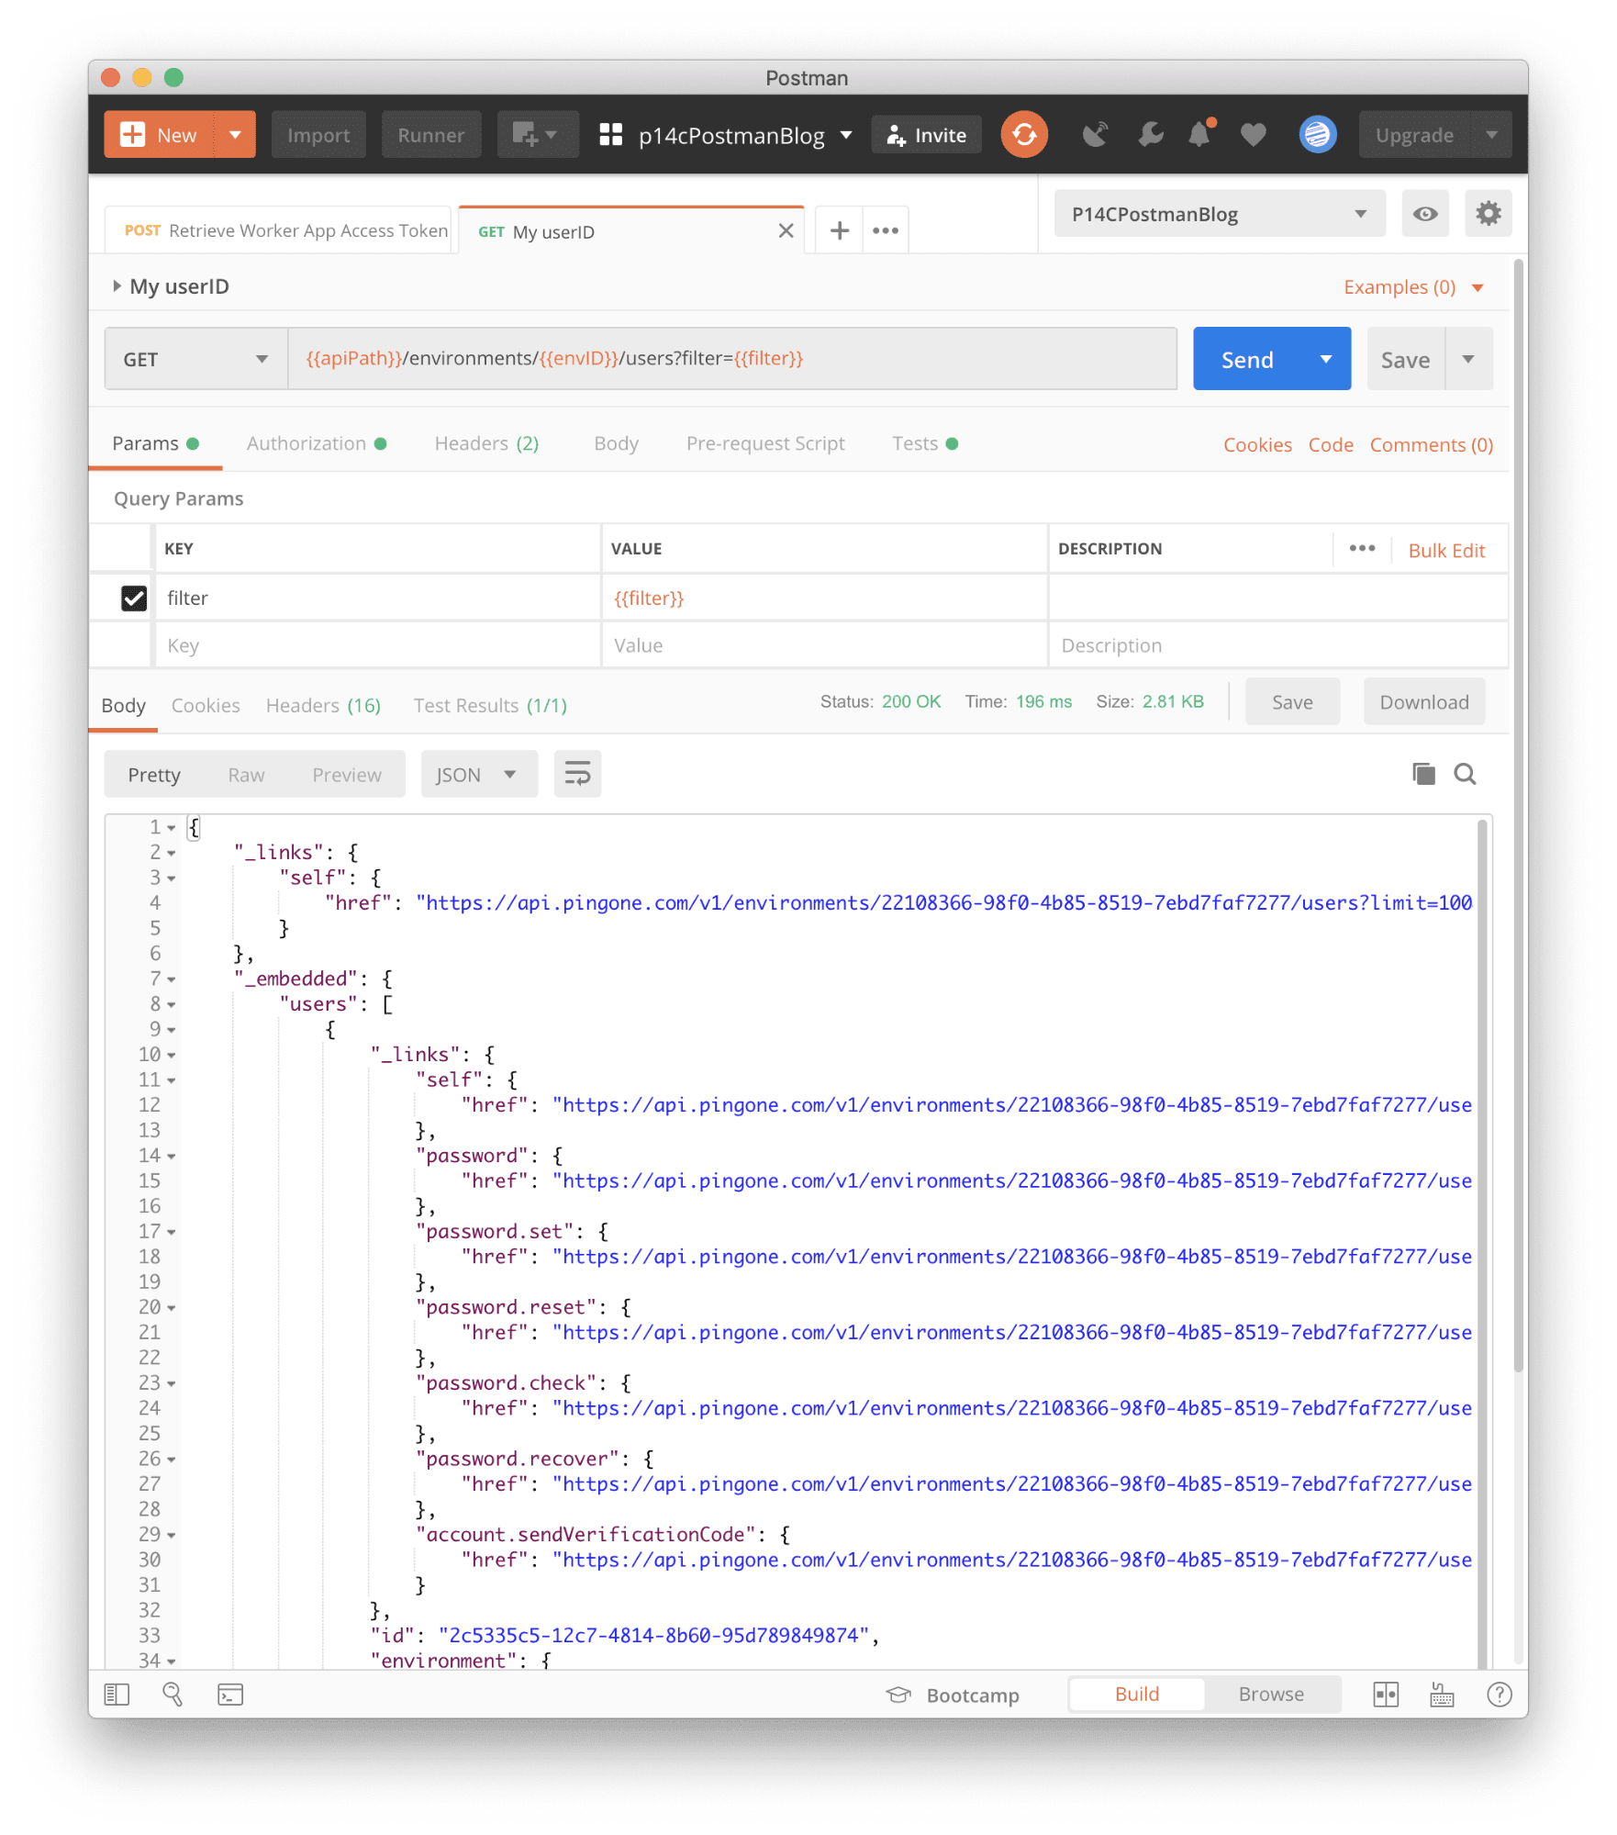
Task: Uncheck the filter query param
Action: (134, 598)
